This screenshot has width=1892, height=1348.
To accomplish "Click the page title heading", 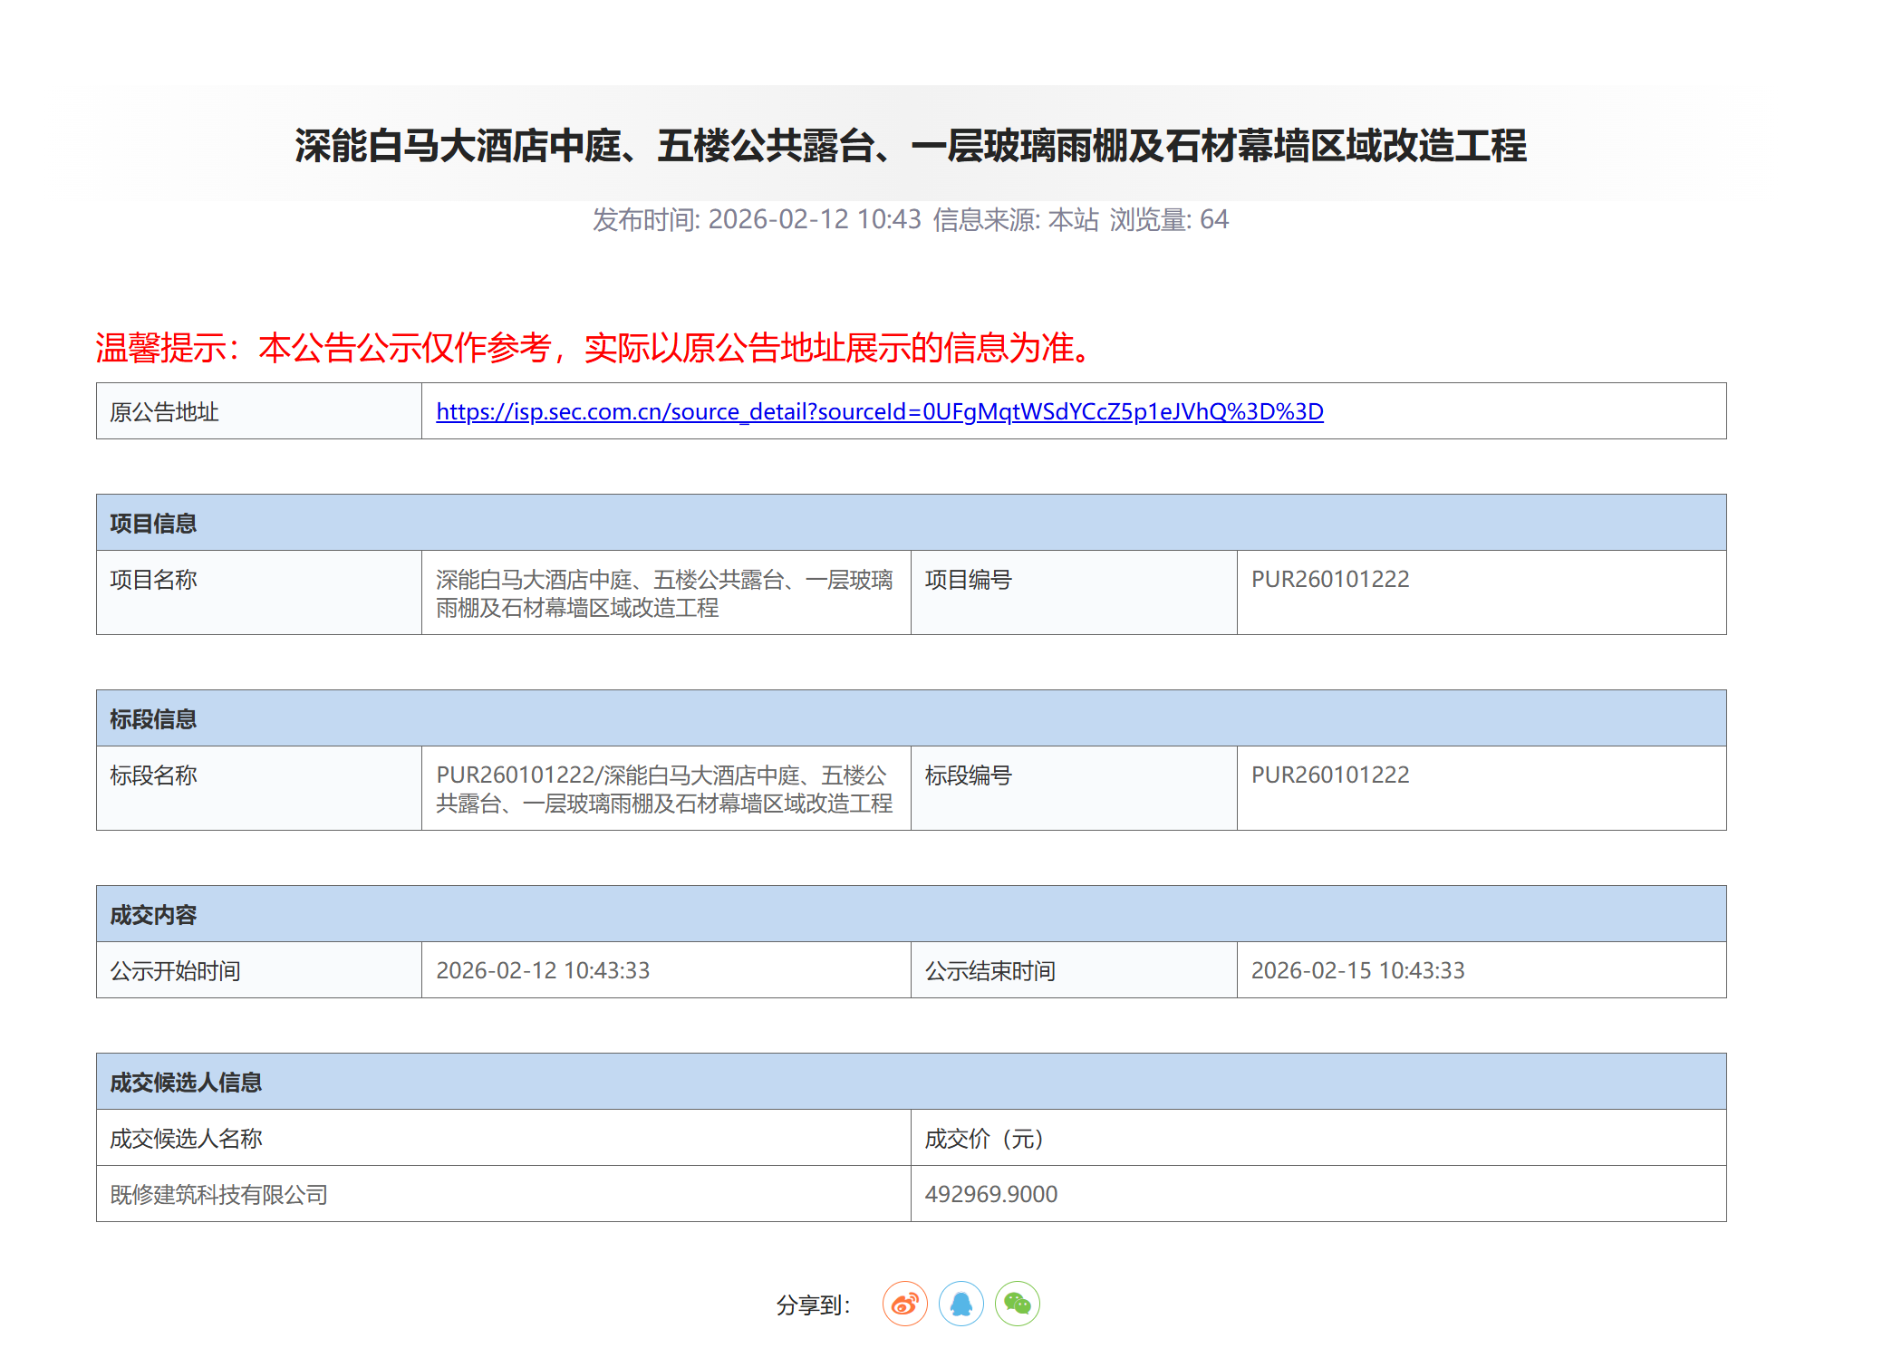I will (x=910, y=146).
